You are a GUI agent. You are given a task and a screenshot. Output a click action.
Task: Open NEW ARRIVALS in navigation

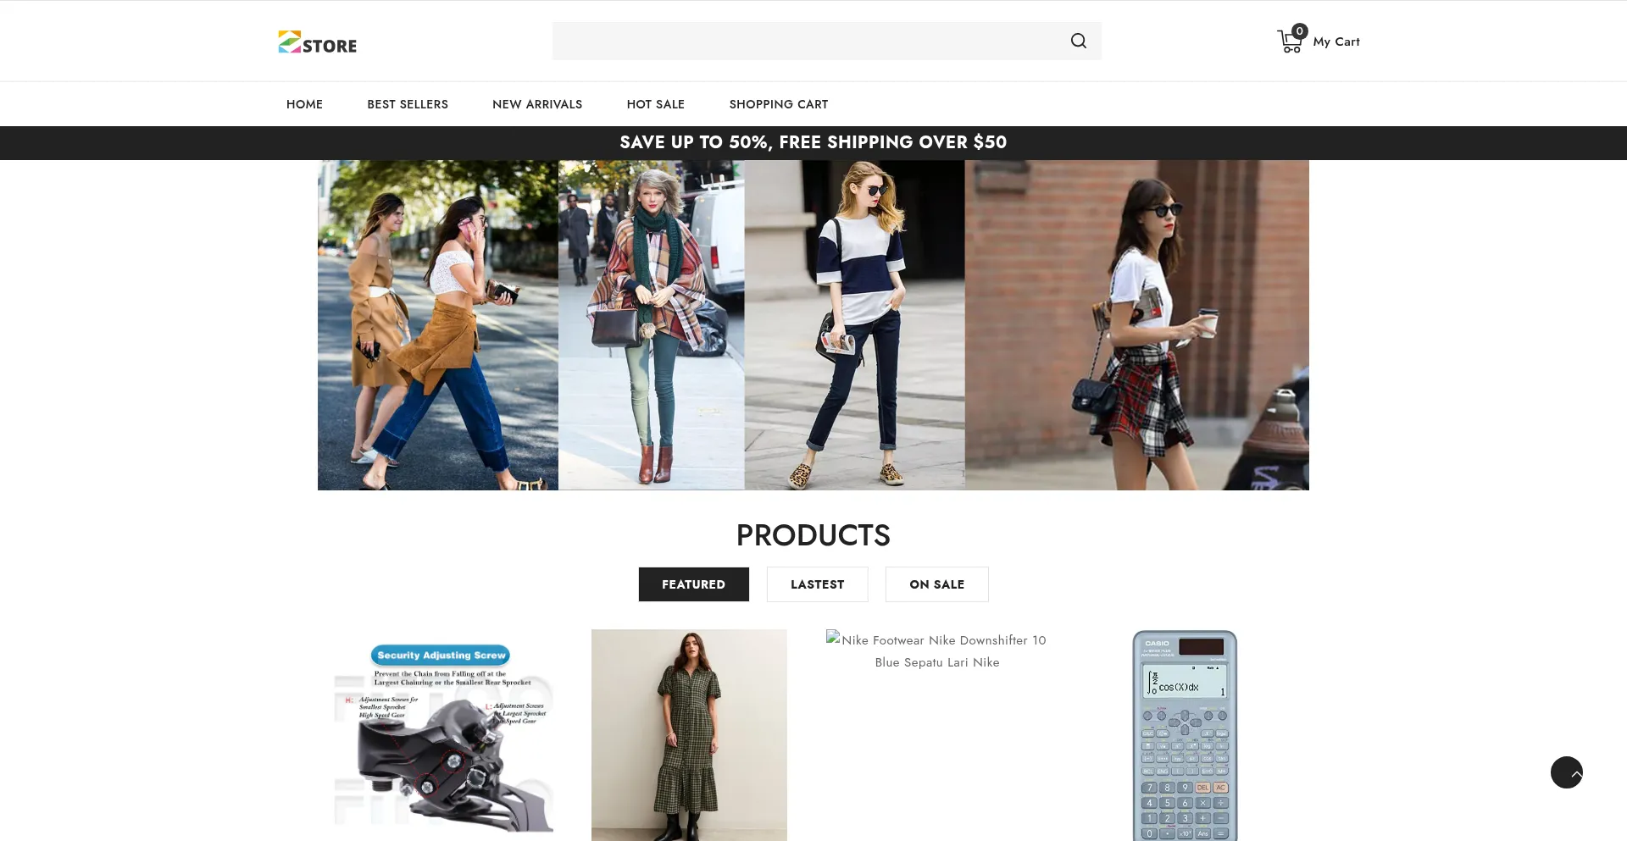(537, 104)
